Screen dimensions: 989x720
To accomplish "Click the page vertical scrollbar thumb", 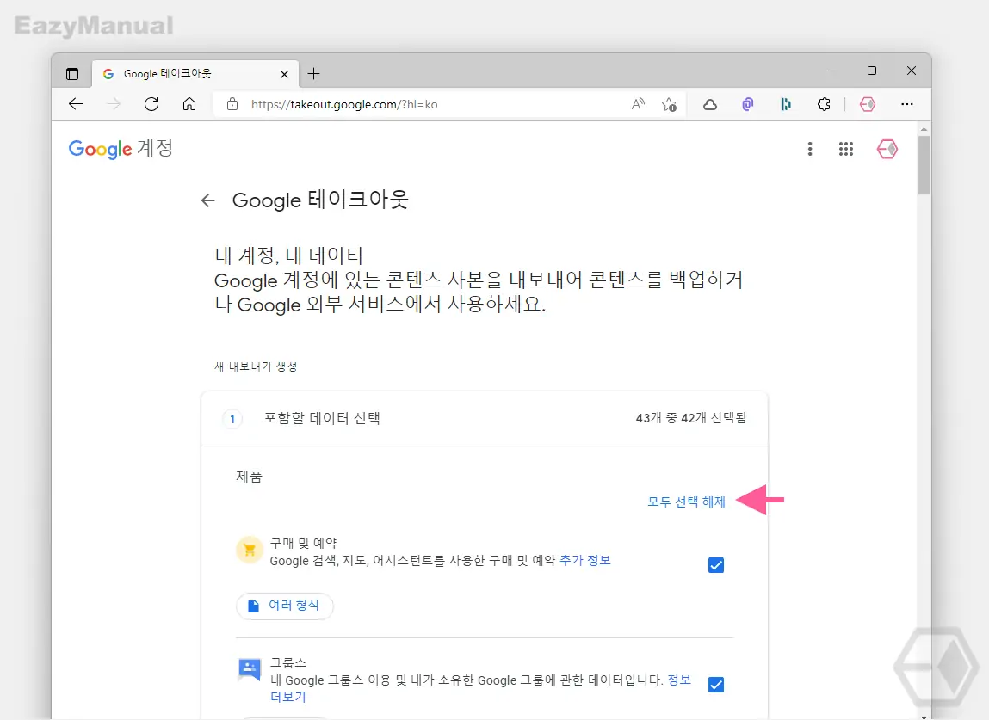I will [924, 165].
